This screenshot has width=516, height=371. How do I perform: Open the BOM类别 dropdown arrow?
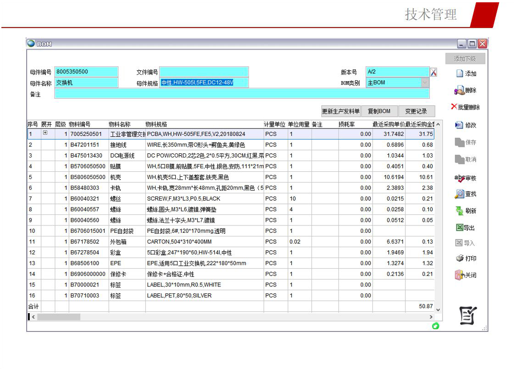425,83
